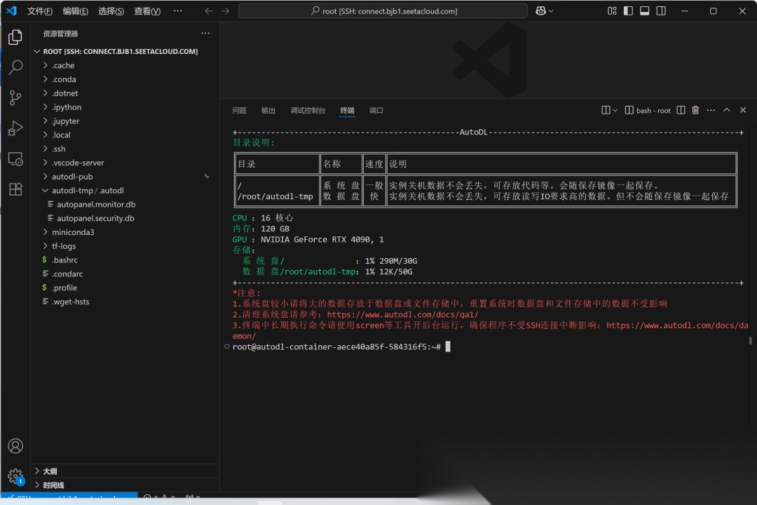Switch to the 问题 panel tab
Viewport: 757px width, 505px height.
click(x=240, y=110)
